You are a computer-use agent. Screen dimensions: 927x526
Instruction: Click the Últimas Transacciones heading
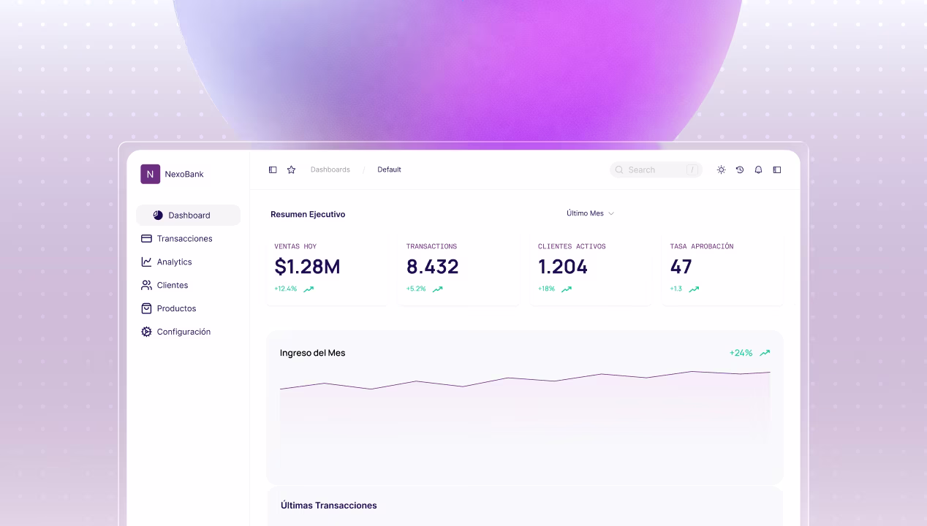(x=329, y=506)
